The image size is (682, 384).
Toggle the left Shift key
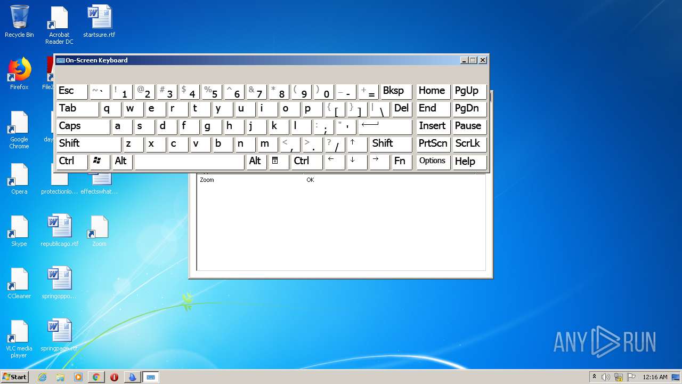pyautogui.click(x=89, y=144)
